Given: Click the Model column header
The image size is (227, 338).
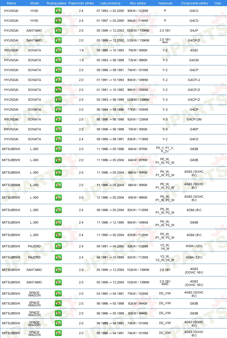Looking at the screenshot, I should coord(35,3).
